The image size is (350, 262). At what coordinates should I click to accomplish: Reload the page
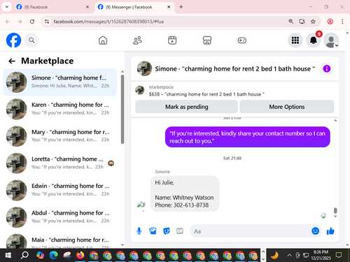pyautogui.click(x=32, y=22)
